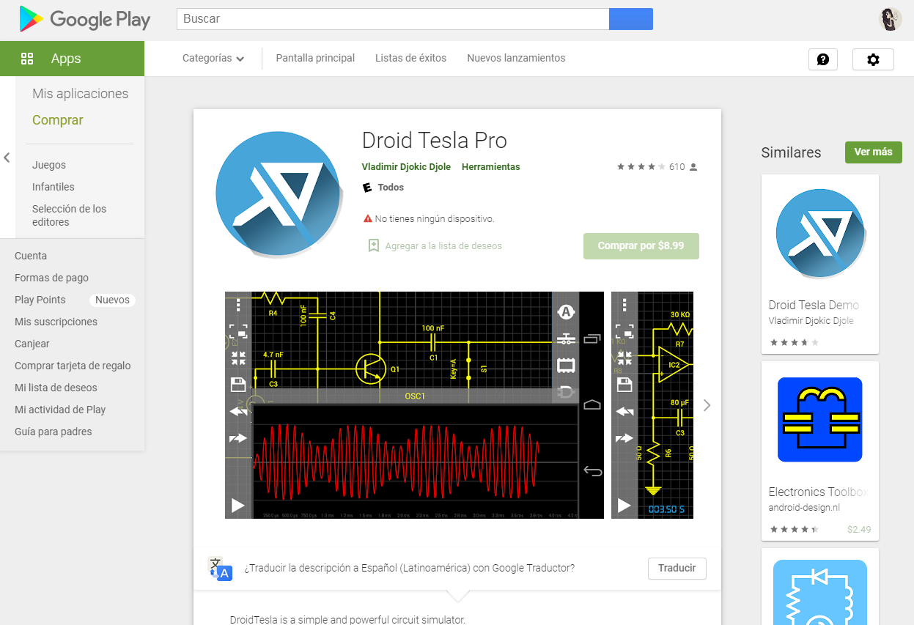The height and width of the screenshot is (625, 914).
Task: Open Formas de pago
Action: pos(51,278)
